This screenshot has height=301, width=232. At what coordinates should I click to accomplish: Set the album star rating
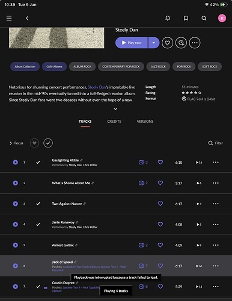(191, 93)
